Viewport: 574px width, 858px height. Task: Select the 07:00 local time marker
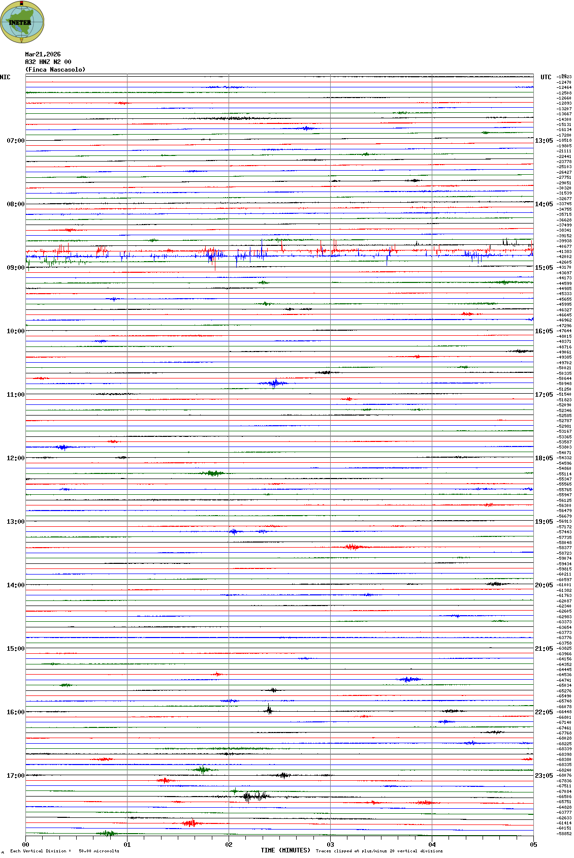click(x=15, y=141)
